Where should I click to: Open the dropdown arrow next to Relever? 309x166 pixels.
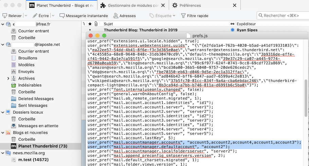[x=26, y=16]
